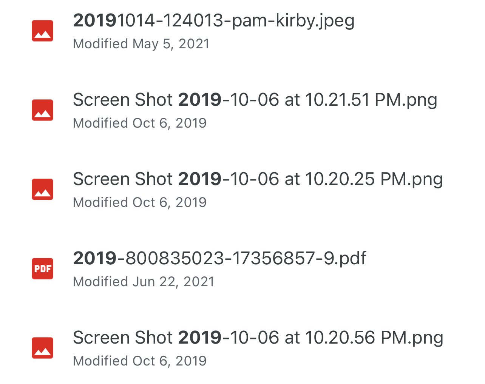Click the image icon for 10.21.51 PM screenshot
The image size is (485, 384).
(42, 110)
